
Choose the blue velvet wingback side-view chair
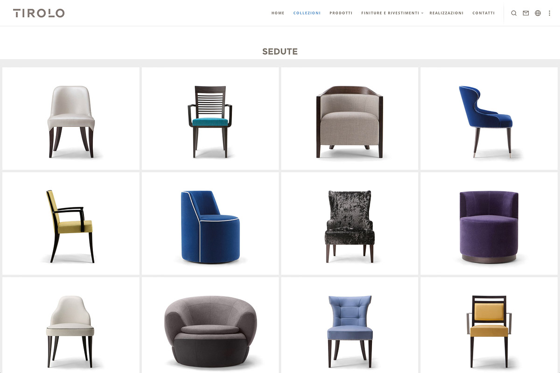[489, 118]
